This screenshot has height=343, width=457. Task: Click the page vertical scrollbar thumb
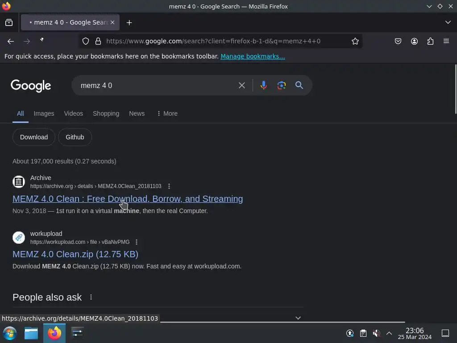click(x=455, y=89)
